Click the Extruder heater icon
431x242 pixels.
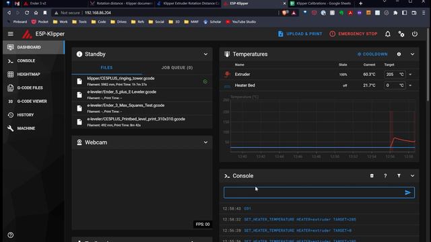click(x=227, y=74)
